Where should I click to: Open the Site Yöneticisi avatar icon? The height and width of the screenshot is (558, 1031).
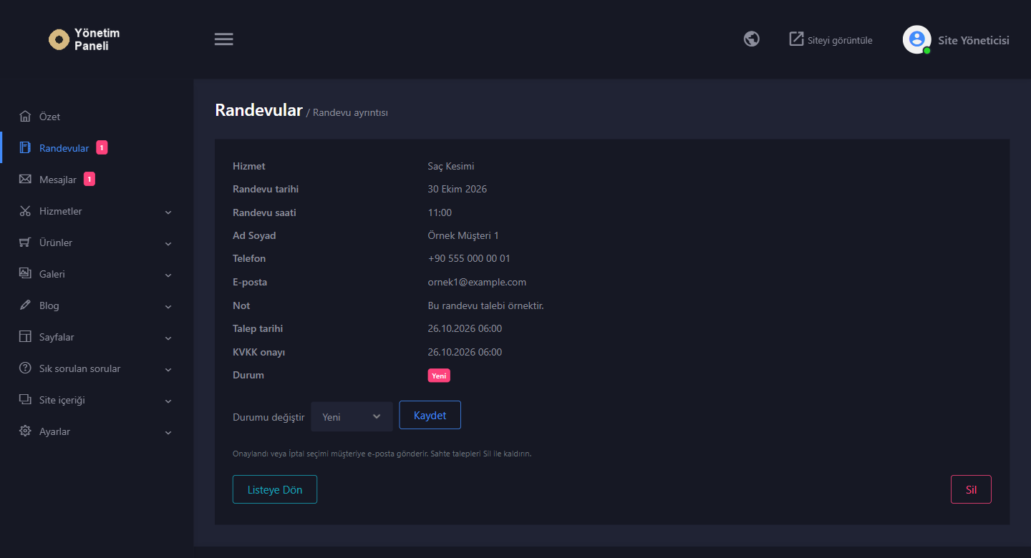tap(916, 39)
